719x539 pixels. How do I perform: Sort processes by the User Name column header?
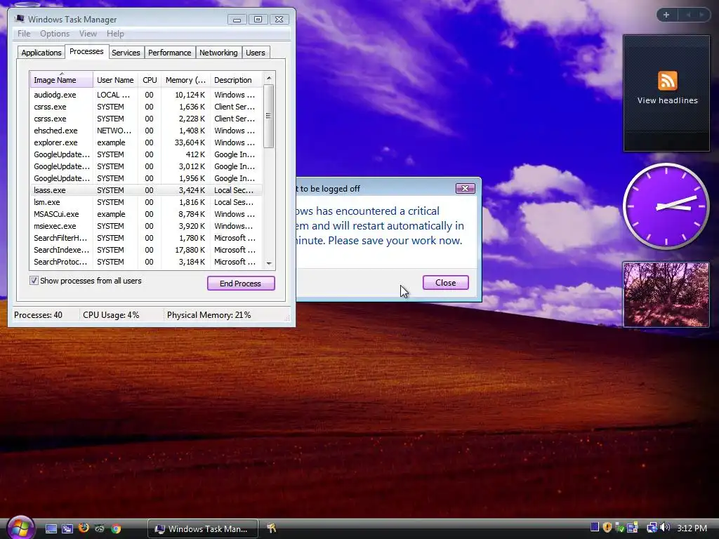pyautogui.click(x=116, y=80)
